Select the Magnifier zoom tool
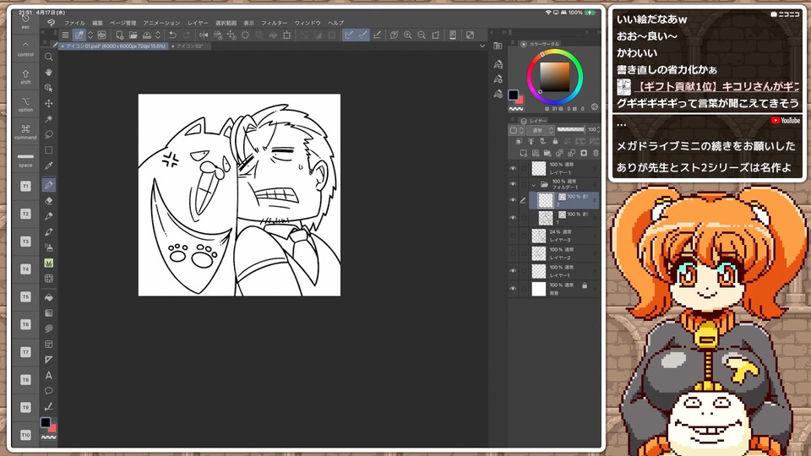 pyautogui.click(x=49, y=57)
